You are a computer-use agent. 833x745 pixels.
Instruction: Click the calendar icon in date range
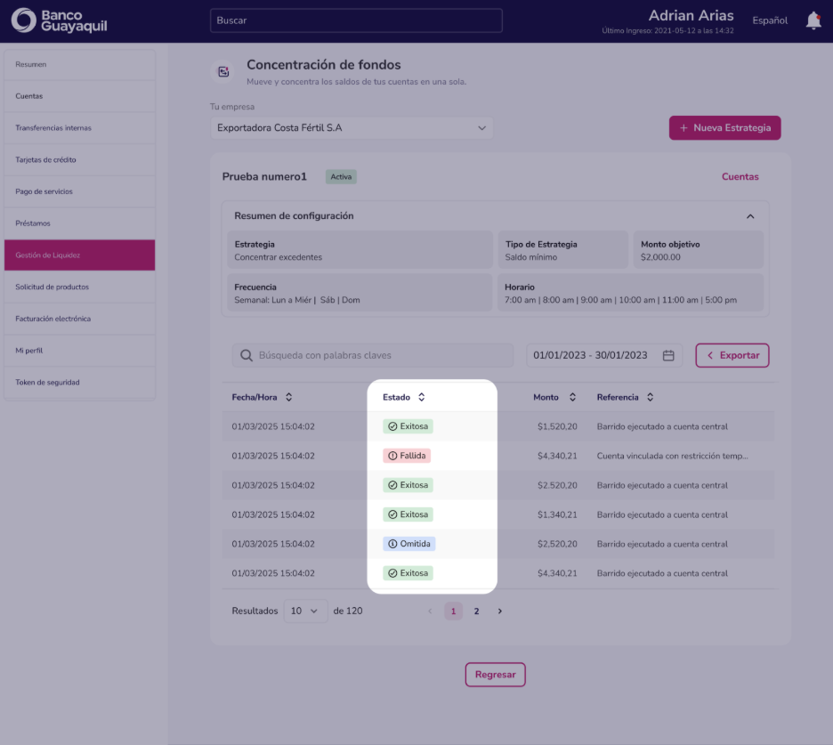coord(668,355)
